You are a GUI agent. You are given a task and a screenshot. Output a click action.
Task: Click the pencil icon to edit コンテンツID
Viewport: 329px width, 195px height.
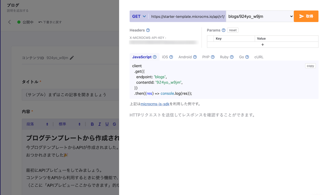pos(72,58)
